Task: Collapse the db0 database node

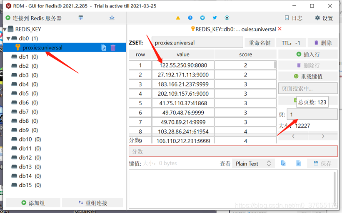Action: point(8,39)
